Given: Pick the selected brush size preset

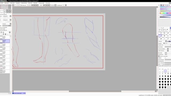Looking at the screenshot, I should point(165,71).
